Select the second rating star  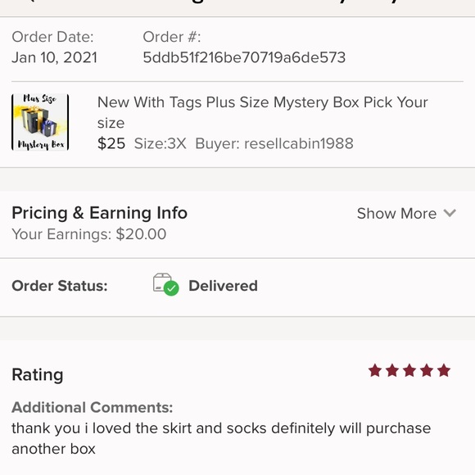[392, 370]
